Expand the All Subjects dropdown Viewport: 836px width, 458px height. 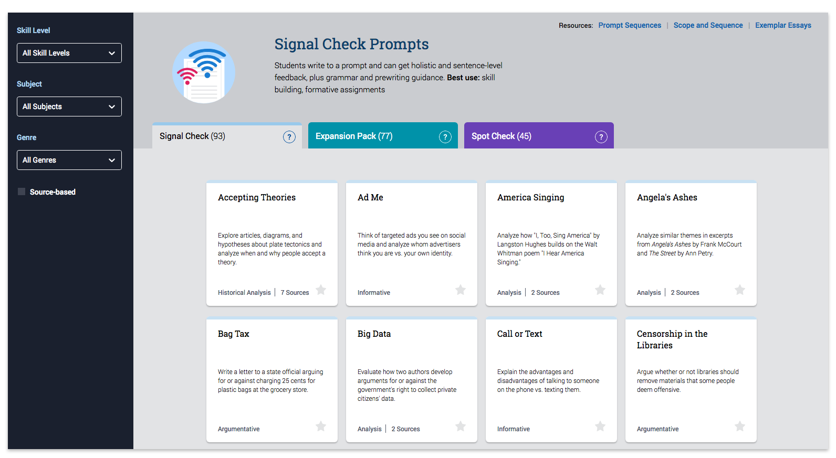[69, 106]
